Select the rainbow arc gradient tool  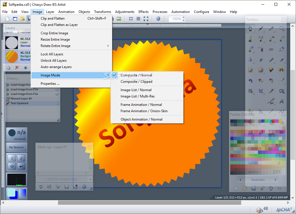pyautogui.click(x=282, y=70)
